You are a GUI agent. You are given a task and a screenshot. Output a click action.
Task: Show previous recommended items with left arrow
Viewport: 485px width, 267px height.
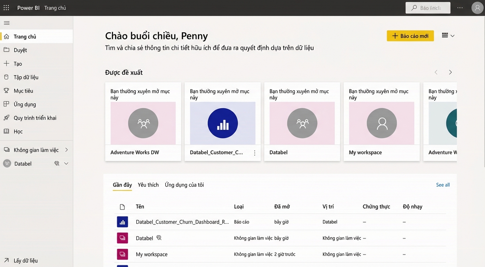pos(436,72)
